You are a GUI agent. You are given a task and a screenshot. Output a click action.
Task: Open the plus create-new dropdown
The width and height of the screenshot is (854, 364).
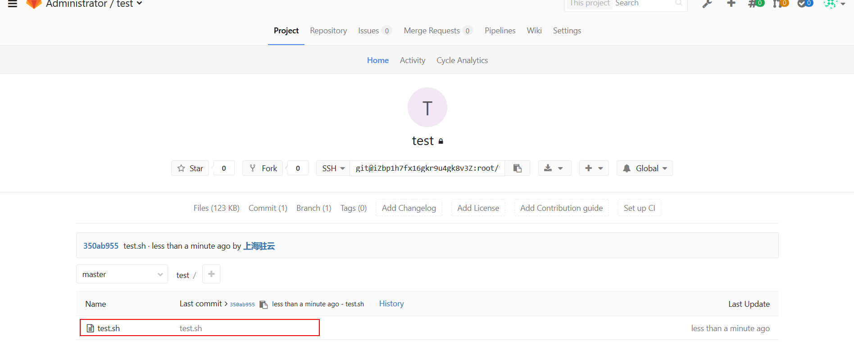pos(594,168)
